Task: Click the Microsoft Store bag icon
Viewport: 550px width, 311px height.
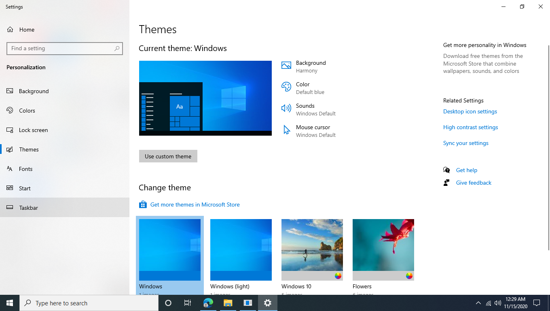Action: pos(143,204)
